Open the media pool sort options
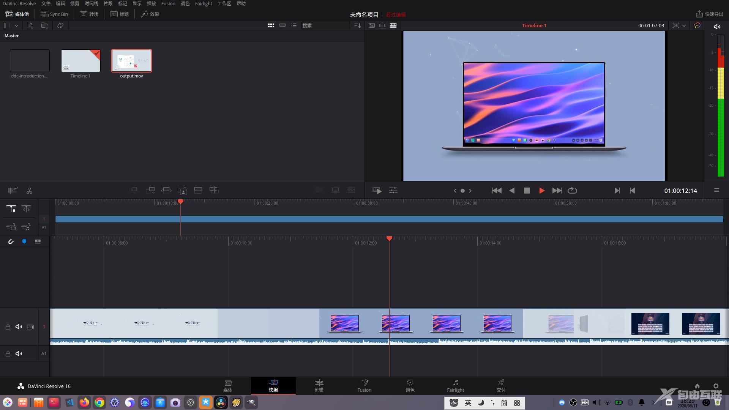729x410 pixels. coord(357,25)
